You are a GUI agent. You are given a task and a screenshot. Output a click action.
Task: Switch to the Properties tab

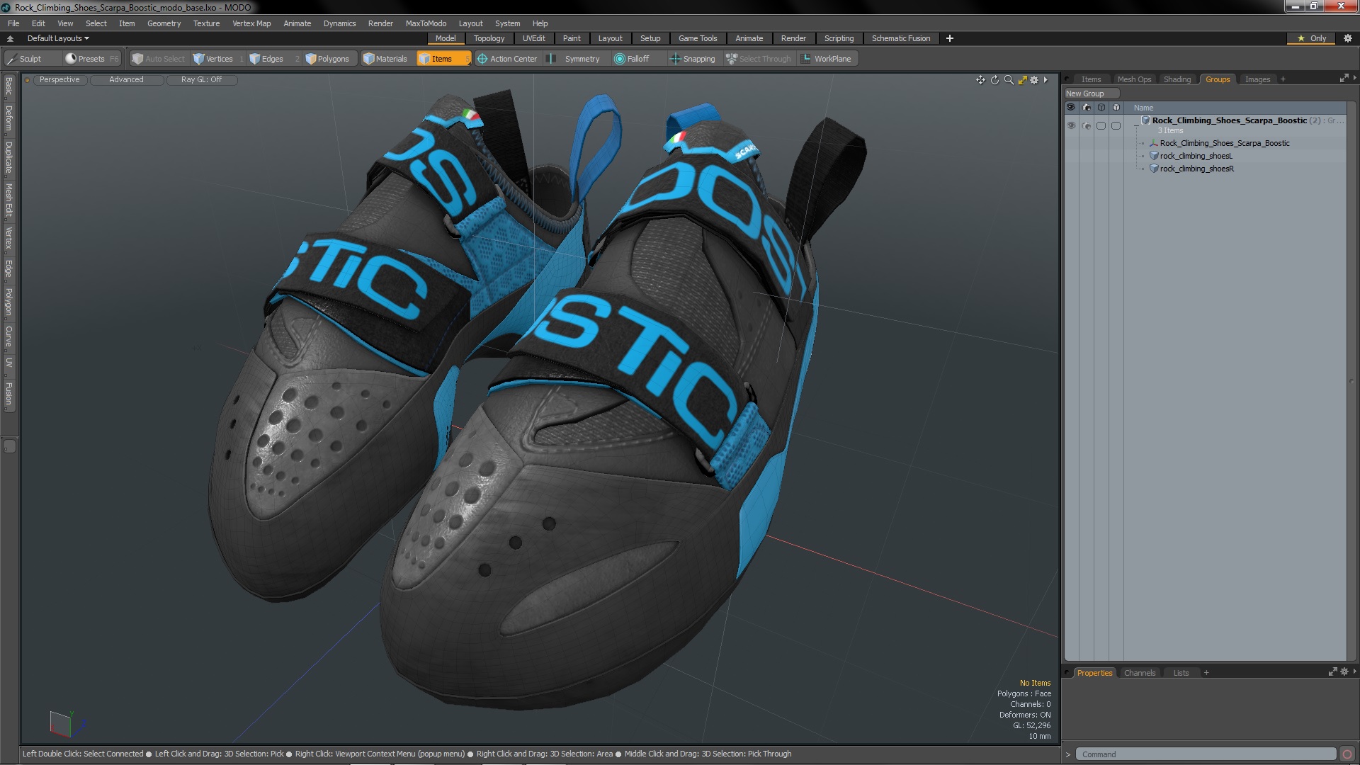[x=1094, y=673]
